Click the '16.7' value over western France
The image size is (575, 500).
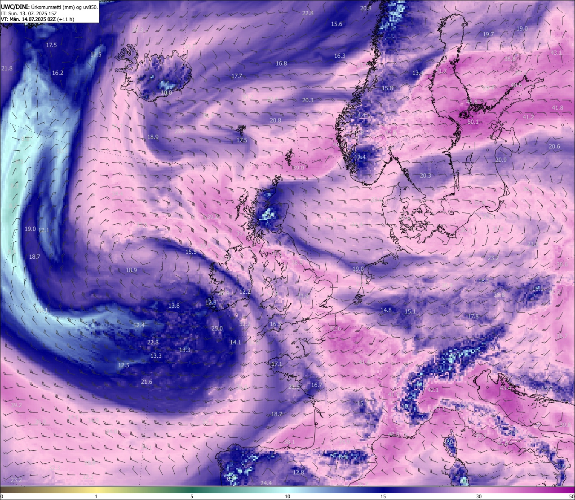point(316,385)
